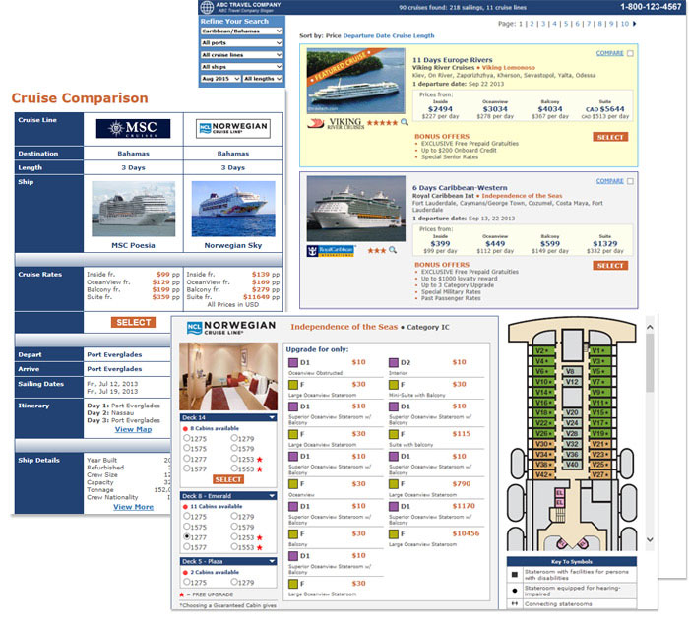Open the All cruise lines dropdown
Screen dimensions: 689x625
click(x=241, y=55)
